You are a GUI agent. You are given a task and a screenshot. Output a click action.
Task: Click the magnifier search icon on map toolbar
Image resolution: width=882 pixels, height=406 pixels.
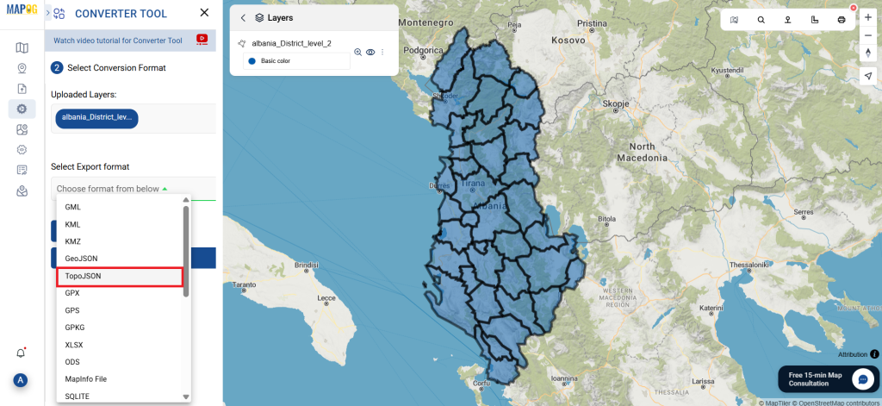tap(761, 20)
